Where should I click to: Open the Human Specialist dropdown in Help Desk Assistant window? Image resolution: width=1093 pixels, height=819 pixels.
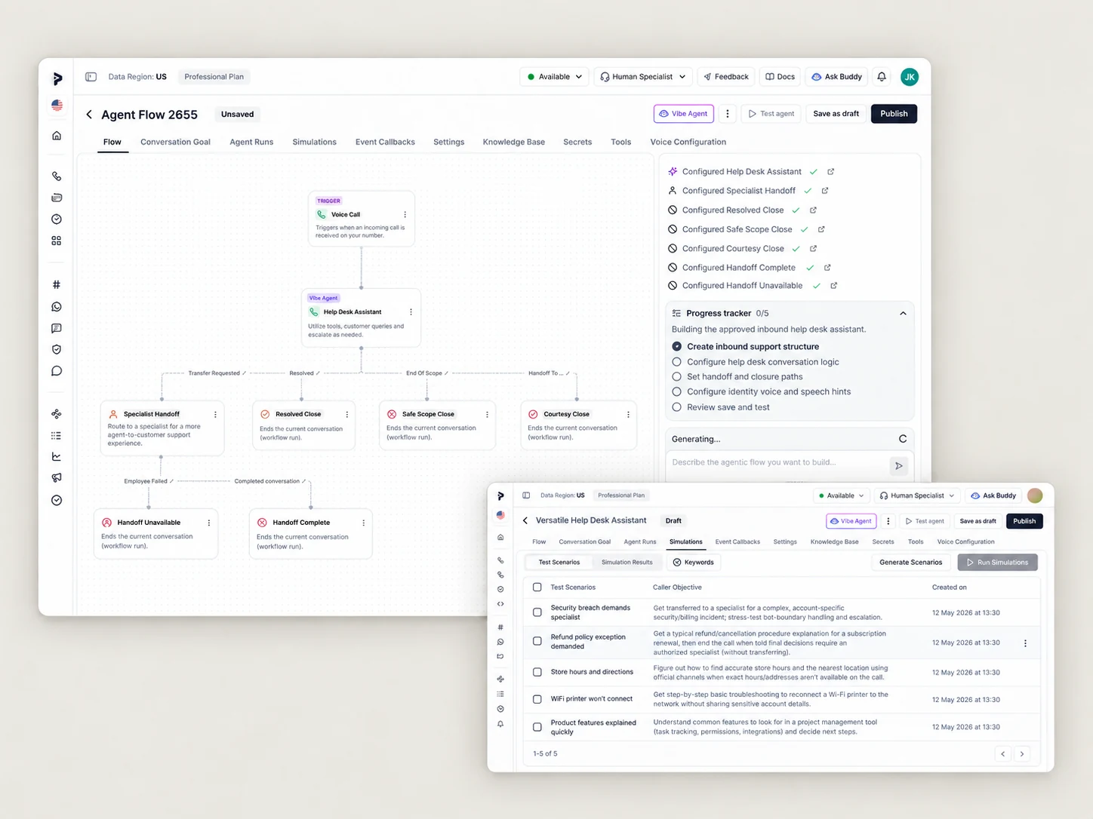tap(917, 495)
